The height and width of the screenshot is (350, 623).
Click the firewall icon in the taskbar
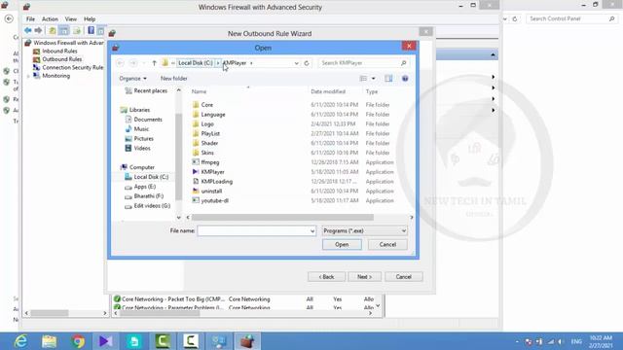(247, 341)
